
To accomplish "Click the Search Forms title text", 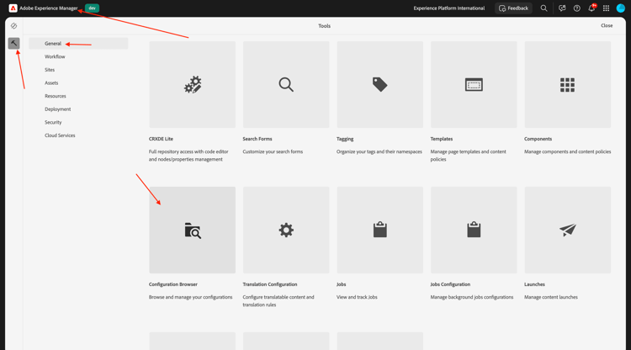I will point(257,139).
